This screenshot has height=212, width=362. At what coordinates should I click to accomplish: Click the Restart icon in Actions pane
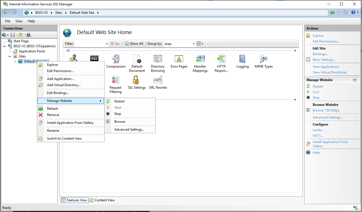[x=308, y=86]
